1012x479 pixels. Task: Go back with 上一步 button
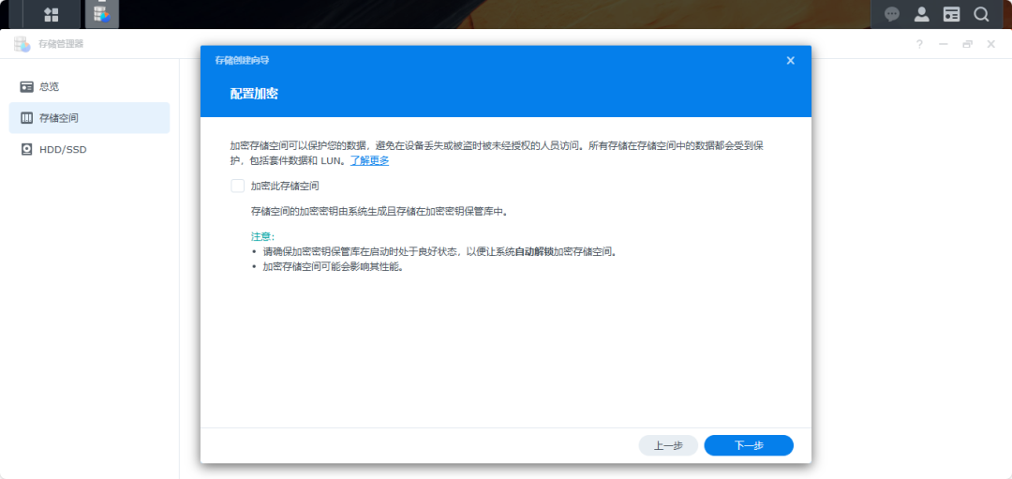click(x=668, y=446)
